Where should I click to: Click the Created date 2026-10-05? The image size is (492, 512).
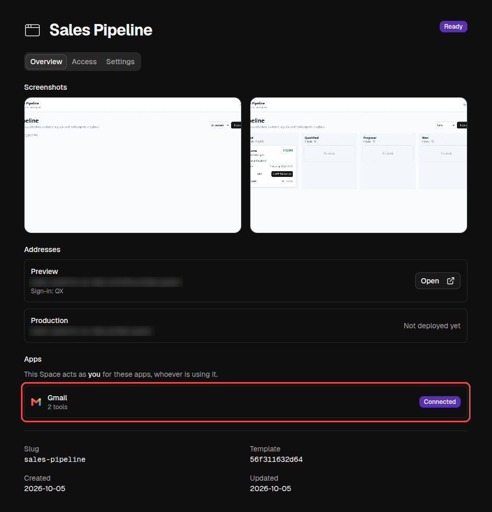(44, 489)
